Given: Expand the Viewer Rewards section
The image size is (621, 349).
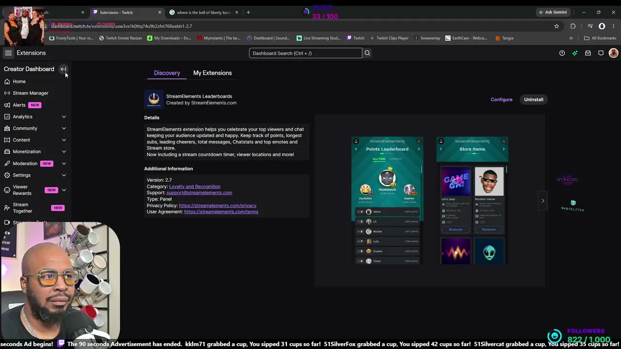Looking at the screenshot, I should [x=64, y=190].
